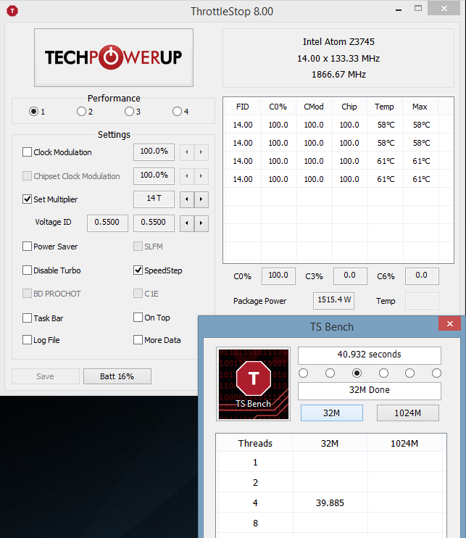Select Performance profile 2

coord(81,112)
